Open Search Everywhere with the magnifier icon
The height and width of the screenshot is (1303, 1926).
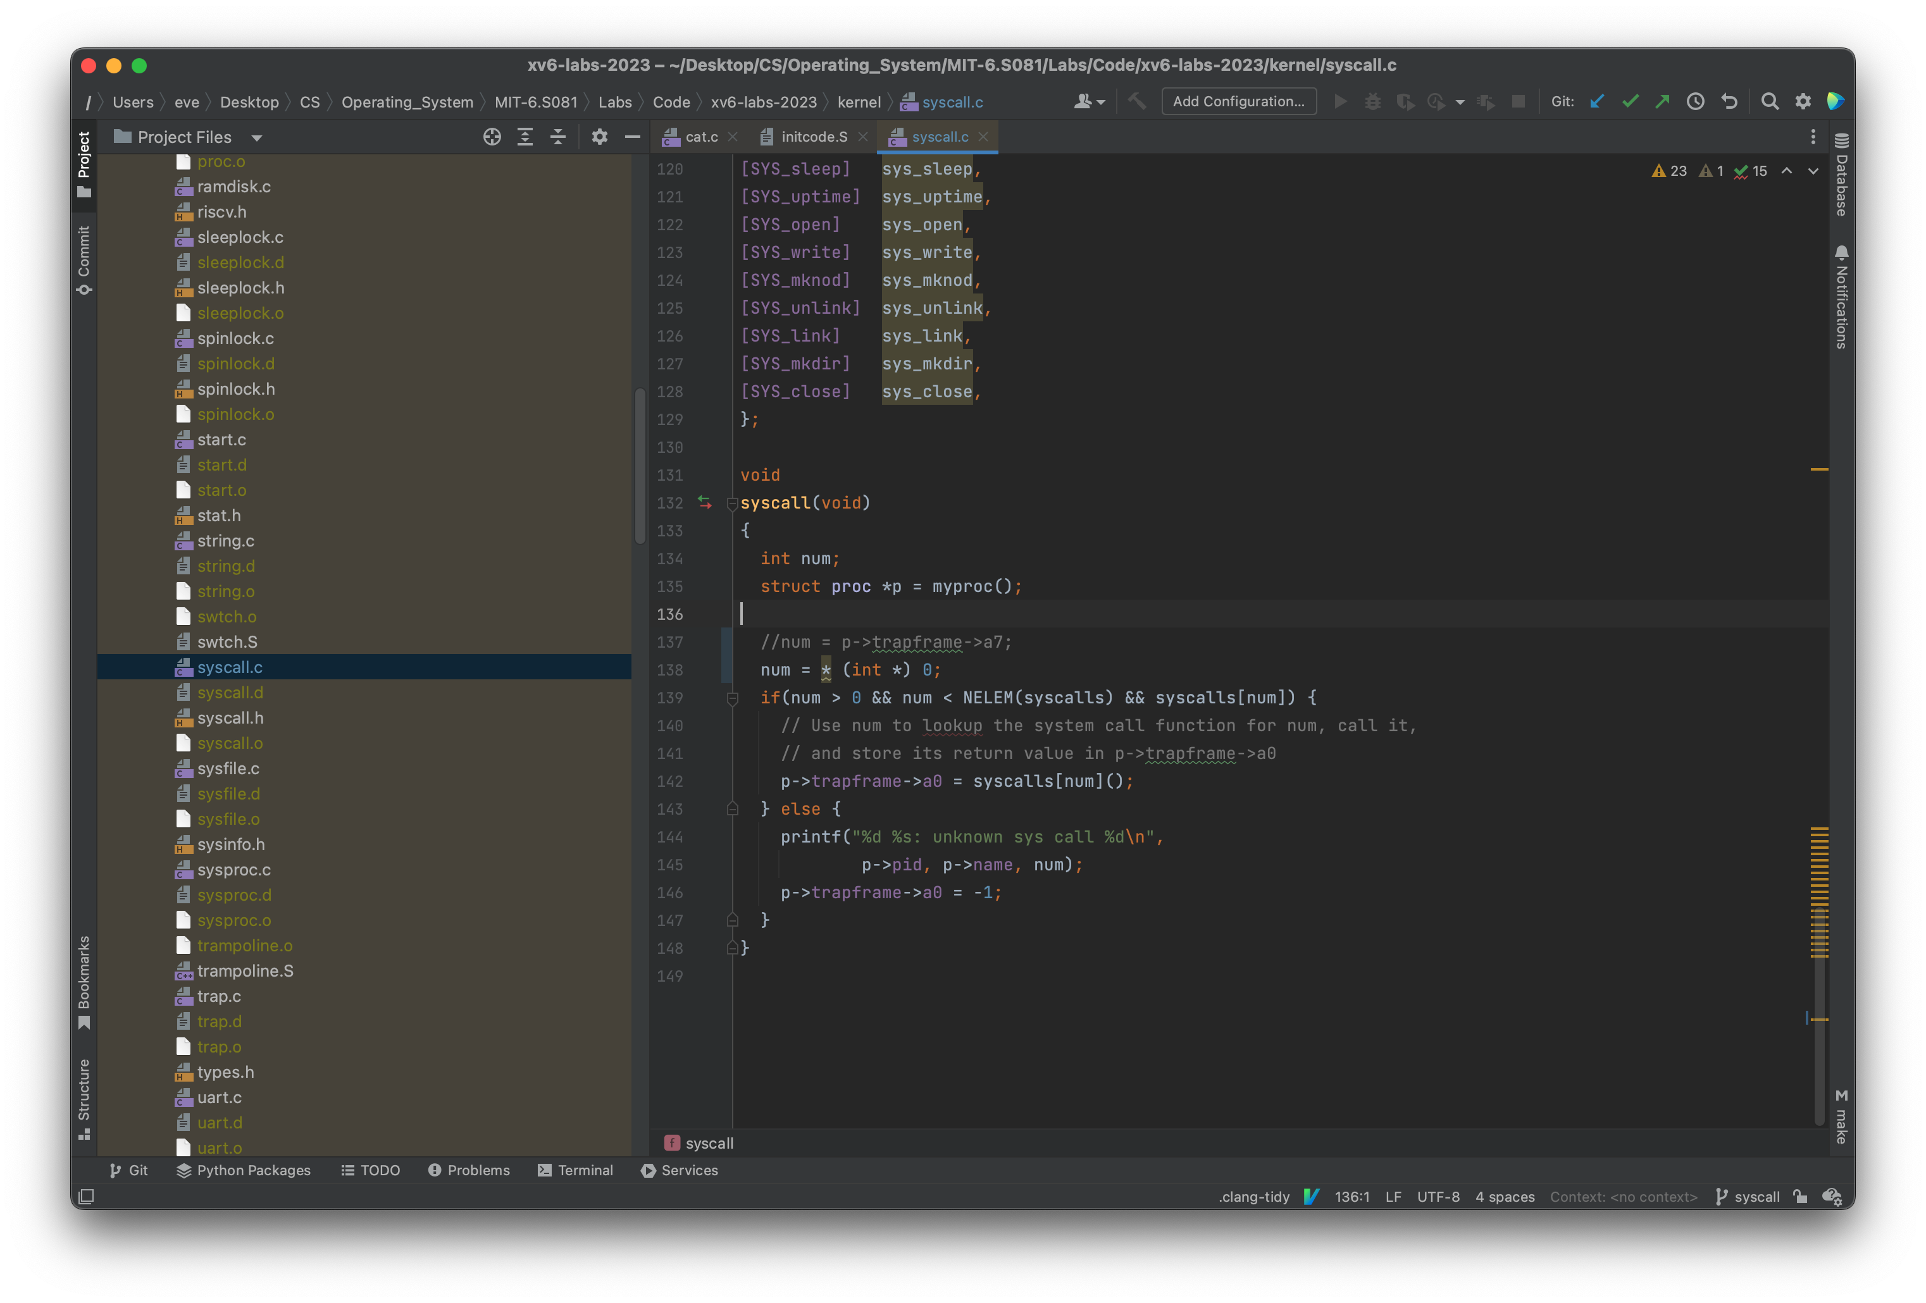point(1769,101)
